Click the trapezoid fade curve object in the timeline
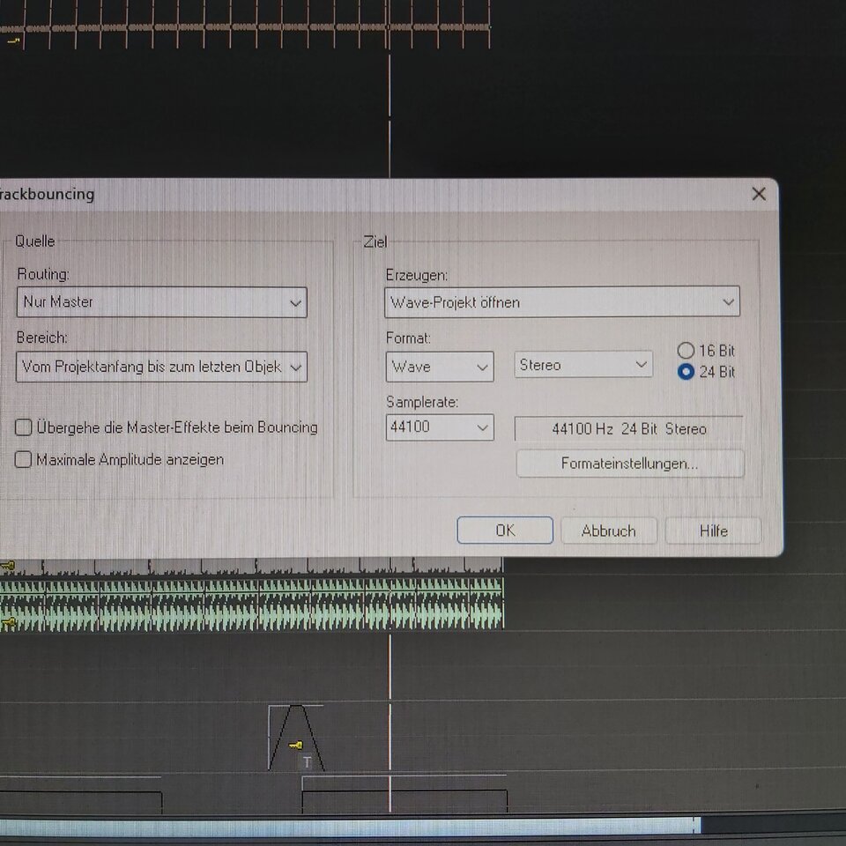The height and width of the screenshot is (846, 846). pos(296,737)
